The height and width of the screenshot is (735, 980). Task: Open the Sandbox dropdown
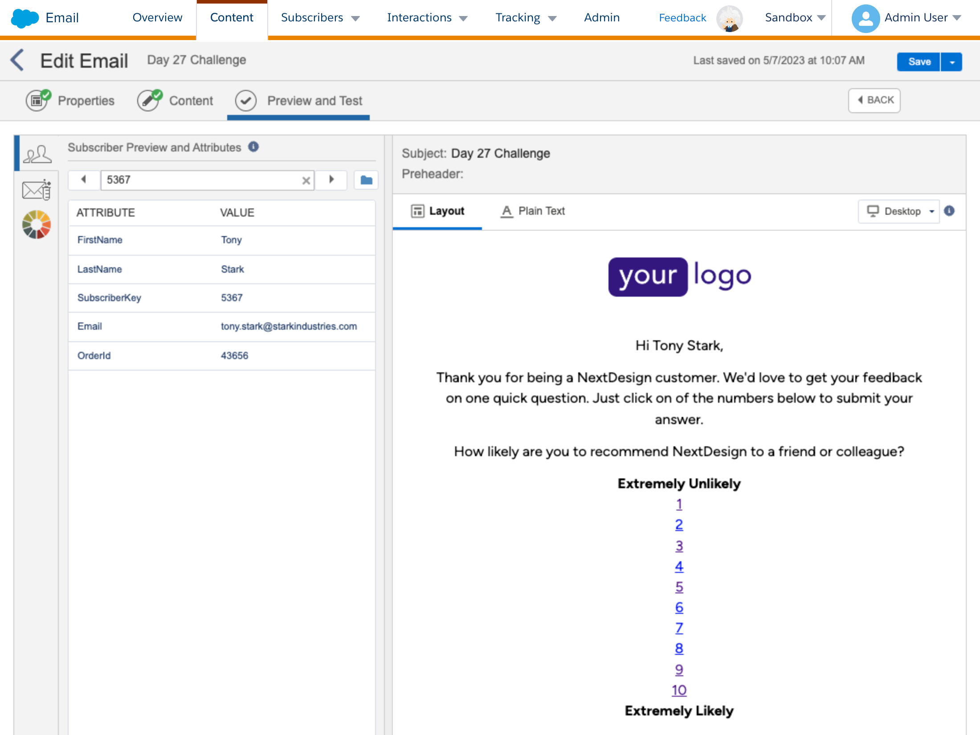[795, 18]
